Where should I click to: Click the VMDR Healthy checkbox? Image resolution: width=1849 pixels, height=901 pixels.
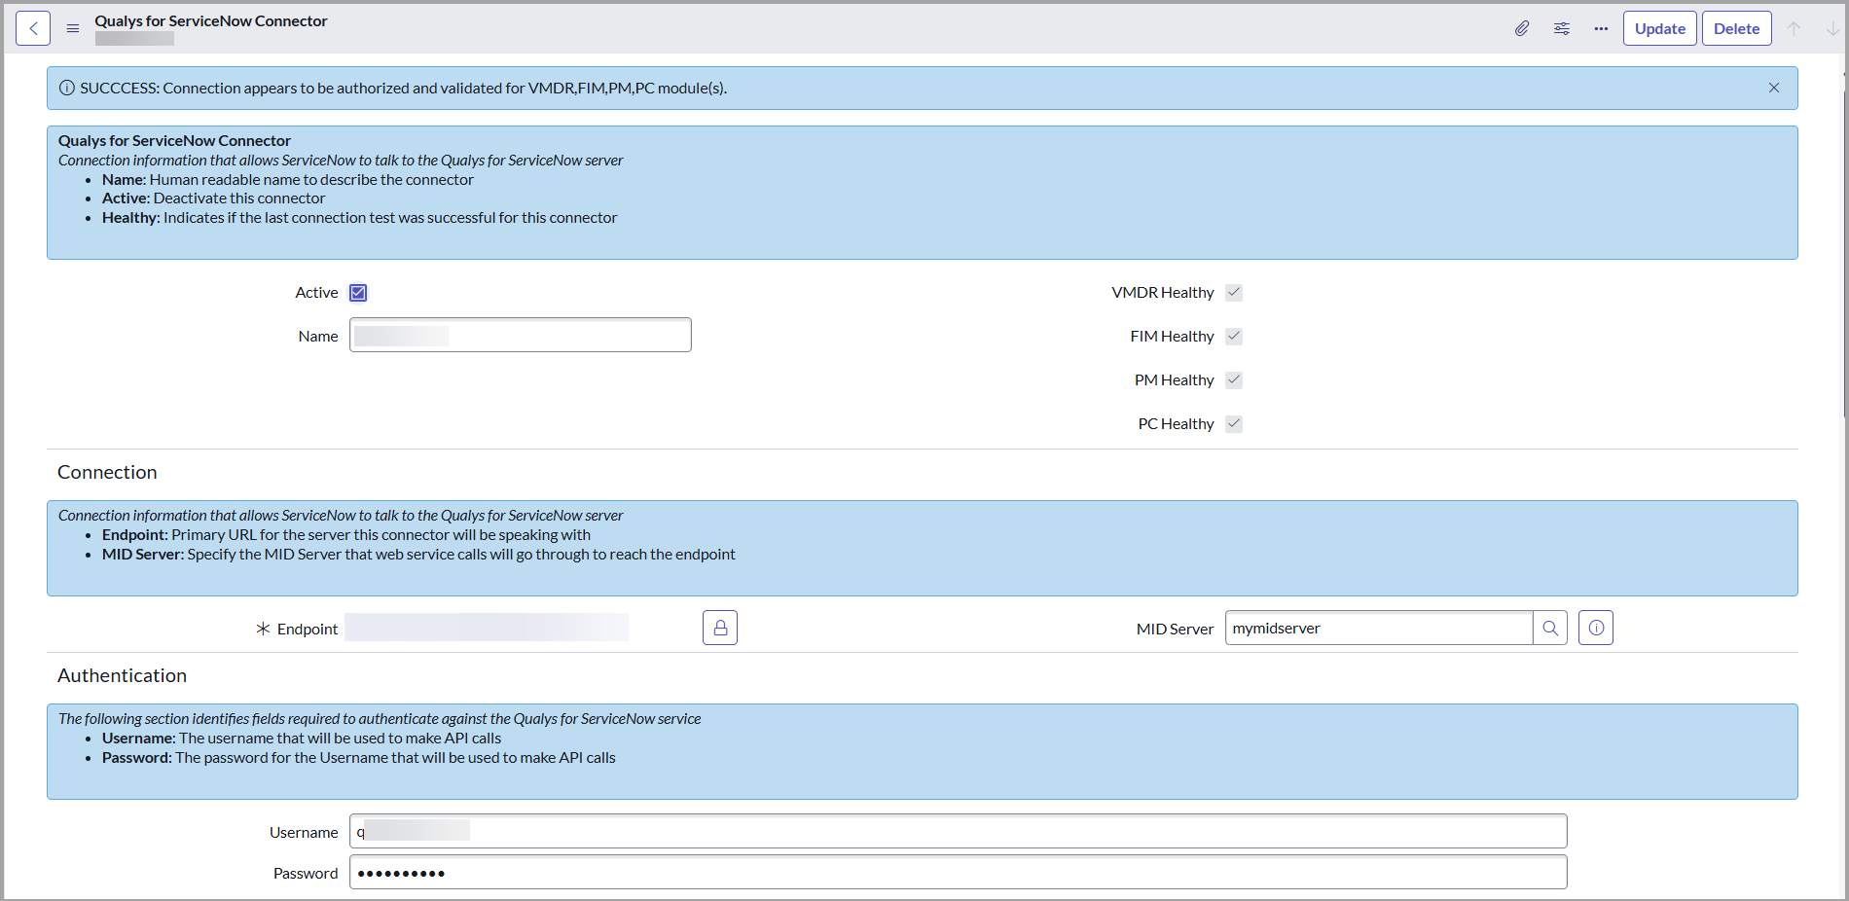pos(1234,292)
